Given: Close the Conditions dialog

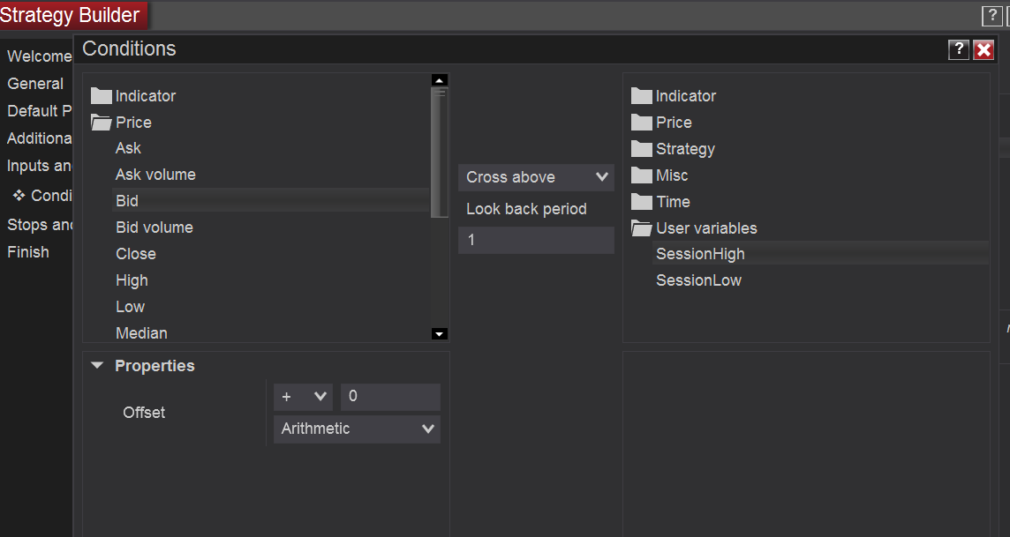Looking at the screenshot, I should 984,49.
